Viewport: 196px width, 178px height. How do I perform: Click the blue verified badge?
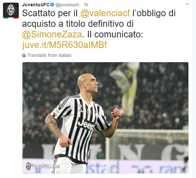[x=52, y=5]
